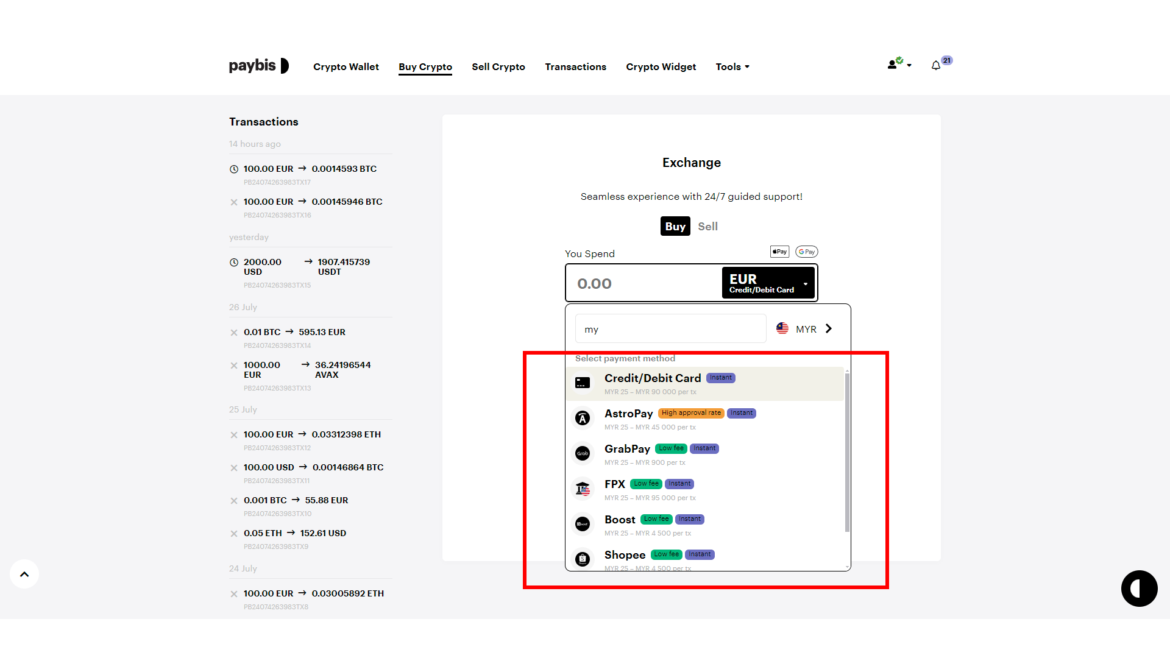Click the AstroPay High approval rate badge
The image size is (1170, 658).
pos(691,413)
